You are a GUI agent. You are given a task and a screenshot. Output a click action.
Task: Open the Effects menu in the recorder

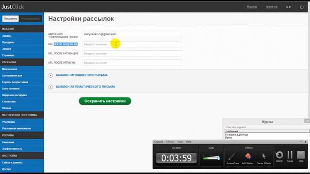coord(170,142)
